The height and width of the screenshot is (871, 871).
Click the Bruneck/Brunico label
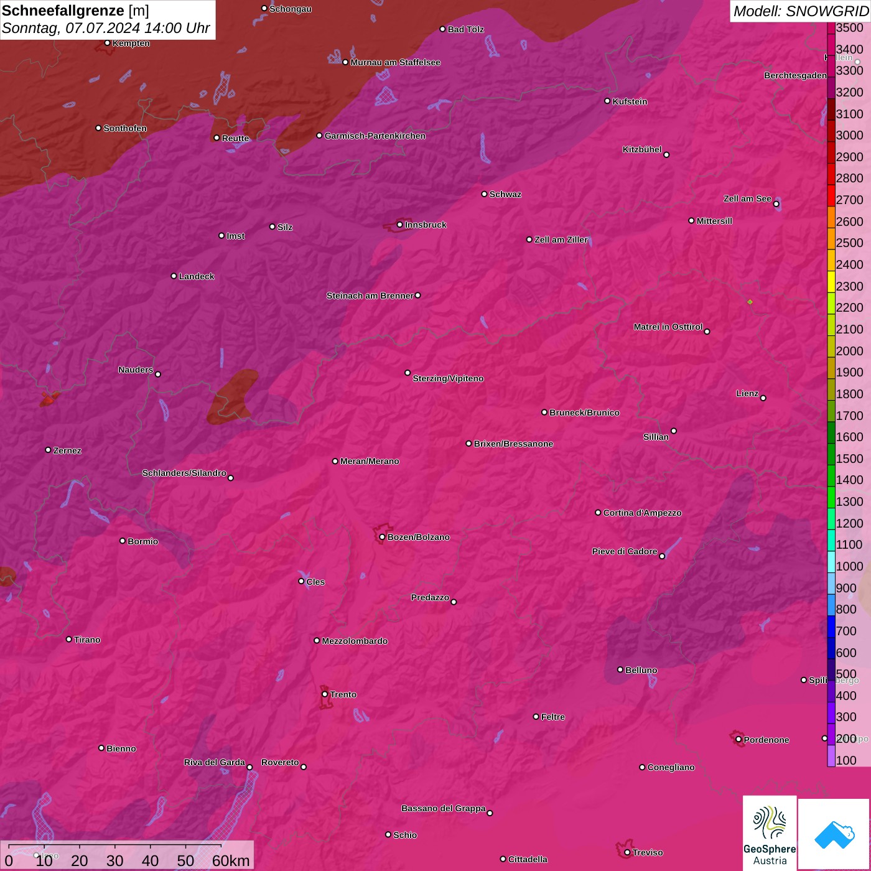coord(584,412)
